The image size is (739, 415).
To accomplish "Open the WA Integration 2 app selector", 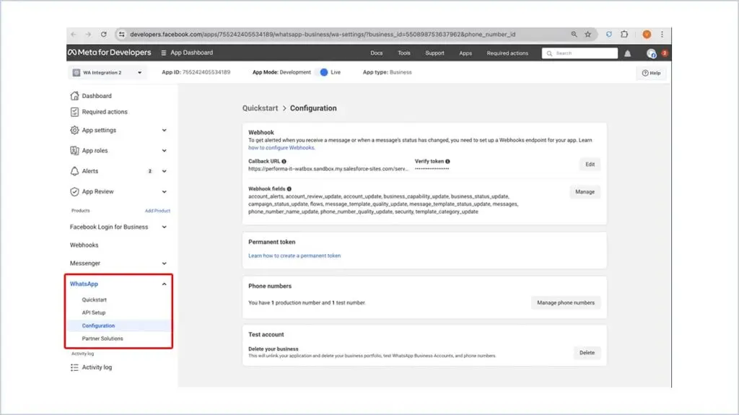I will coord(108,73).
